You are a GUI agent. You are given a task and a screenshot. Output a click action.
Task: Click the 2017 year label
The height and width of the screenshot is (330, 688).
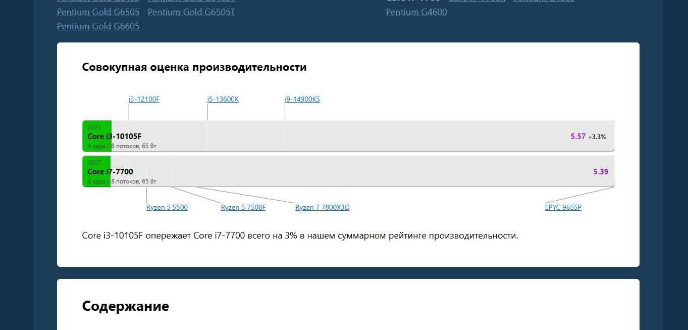pos(94,163)
